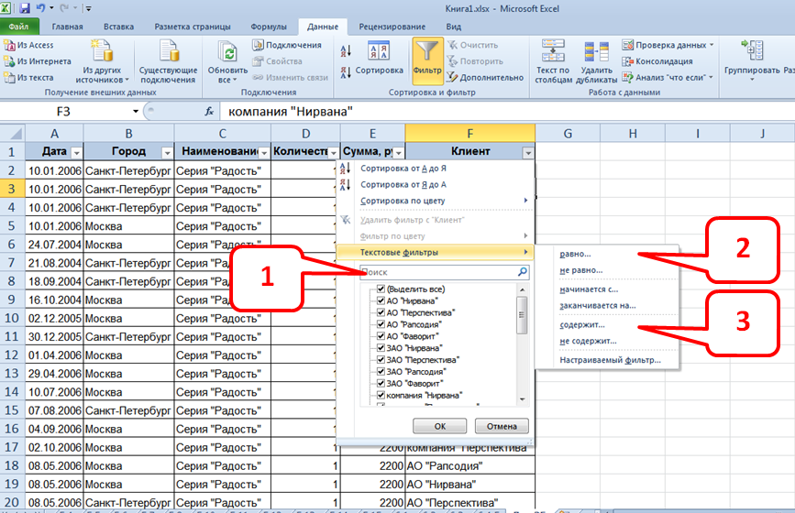Click Remove Duplicates icon

(x=597, y=60)
